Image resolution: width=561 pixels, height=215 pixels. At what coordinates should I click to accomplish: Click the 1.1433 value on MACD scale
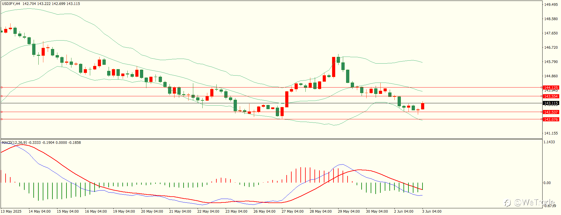point(549,142)
